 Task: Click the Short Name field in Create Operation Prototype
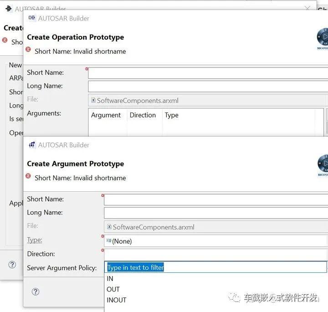[208, 73]
